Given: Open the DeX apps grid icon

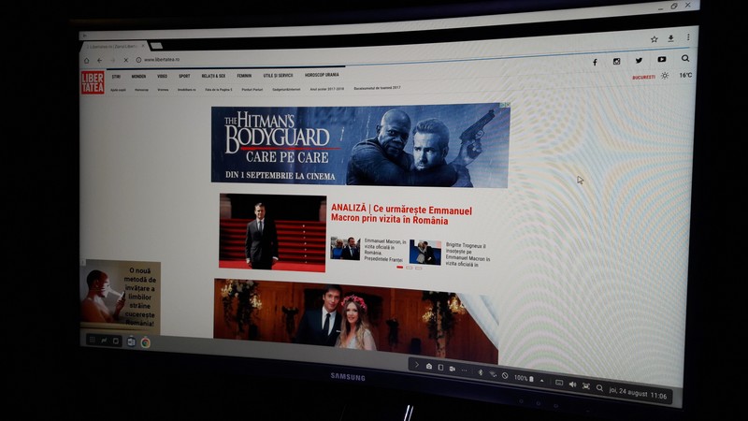Looking at the screenshot, I should click(x=92, y=340).
